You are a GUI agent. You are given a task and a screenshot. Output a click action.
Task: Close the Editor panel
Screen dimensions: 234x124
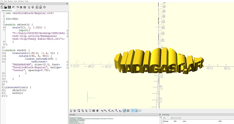[67, 4]
